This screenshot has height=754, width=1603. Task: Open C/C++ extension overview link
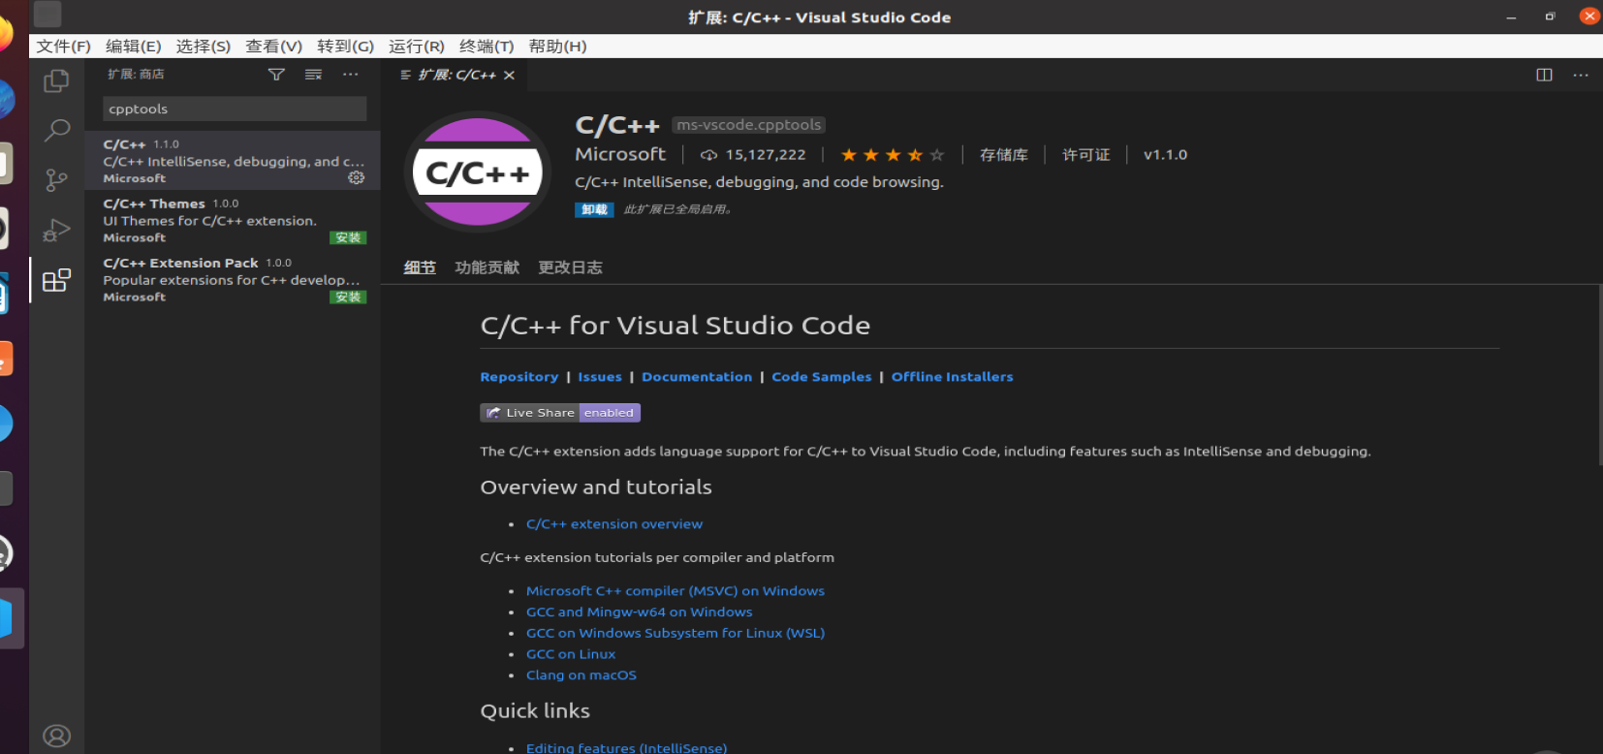coord(614,524)
